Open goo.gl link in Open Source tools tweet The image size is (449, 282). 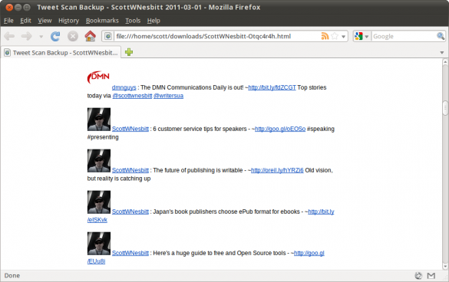[x=309, y=253]
